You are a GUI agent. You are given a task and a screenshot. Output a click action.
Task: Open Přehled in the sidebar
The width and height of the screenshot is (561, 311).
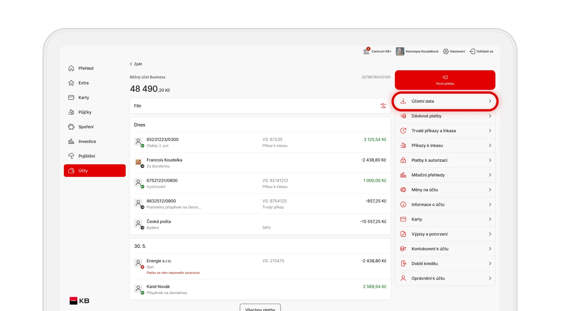point(86,68)
